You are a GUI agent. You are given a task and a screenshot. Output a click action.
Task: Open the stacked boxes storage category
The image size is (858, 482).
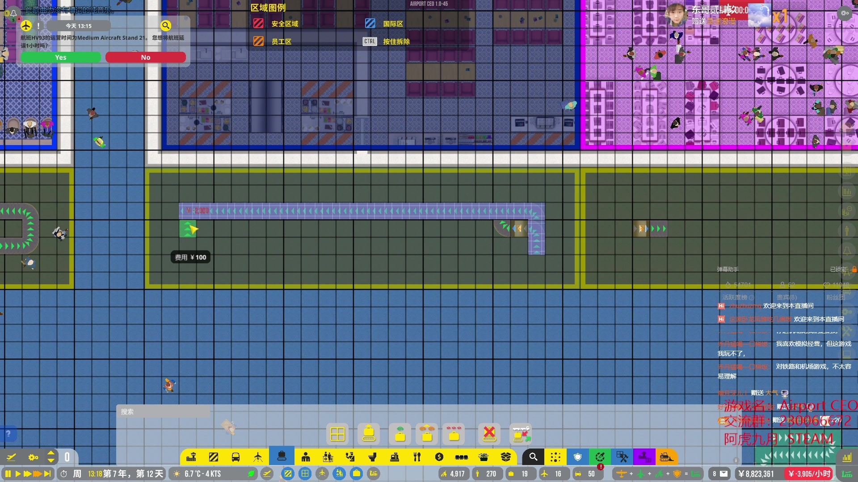506,457
